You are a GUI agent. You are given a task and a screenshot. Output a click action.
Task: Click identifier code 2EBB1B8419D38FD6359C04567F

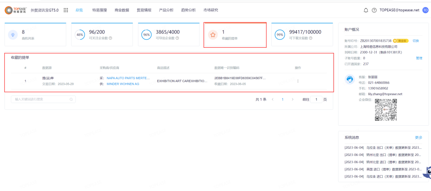[240, 78]
